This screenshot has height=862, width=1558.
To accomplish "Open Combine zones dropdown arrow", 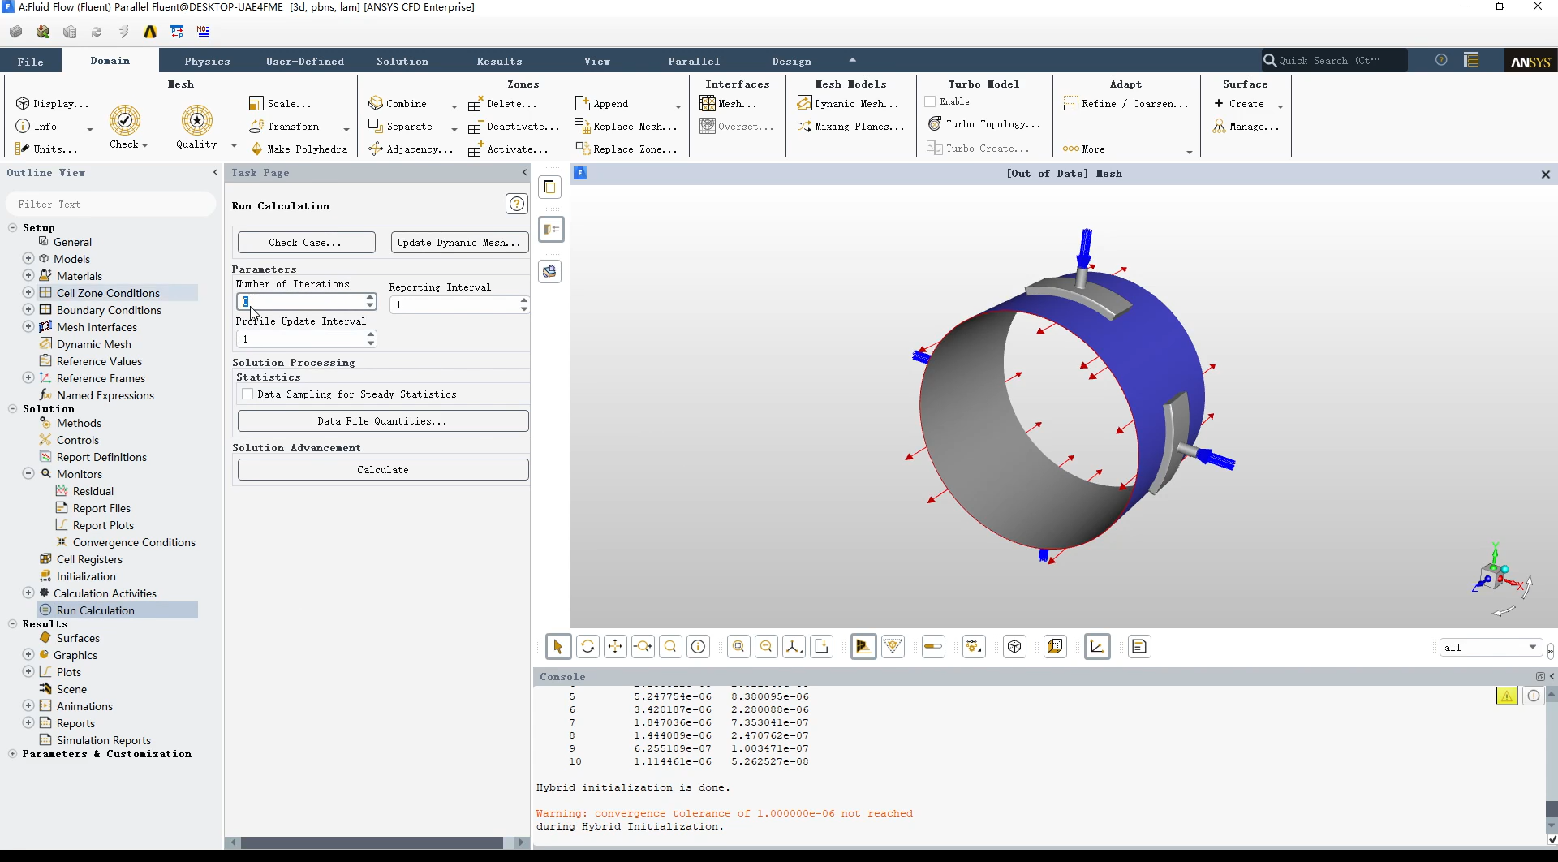I will coord(454,106).
